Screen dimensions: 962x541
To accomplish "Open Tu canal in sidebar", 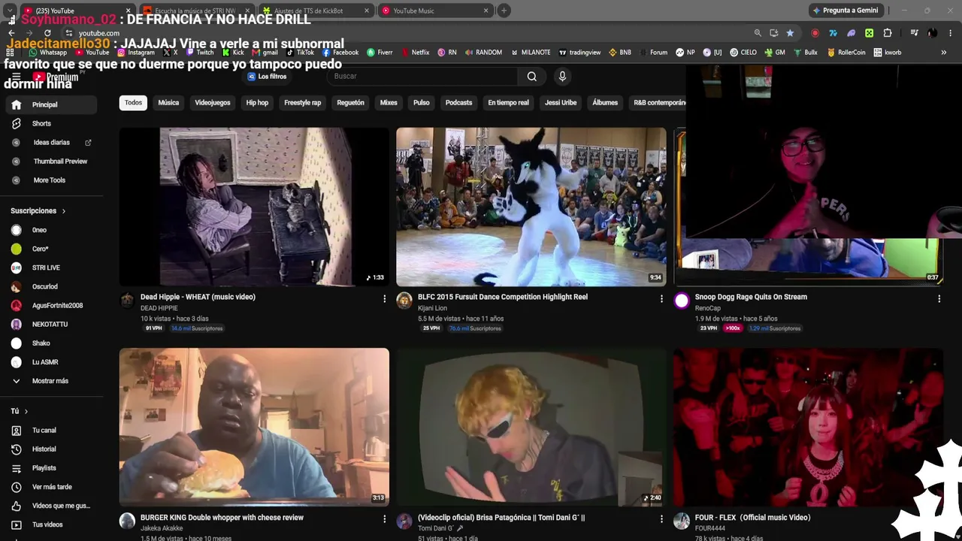I will (44, 431).
